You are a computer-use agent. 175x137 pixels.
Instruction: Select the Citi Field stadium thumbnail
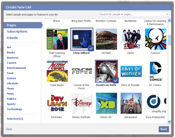[106, 39]
